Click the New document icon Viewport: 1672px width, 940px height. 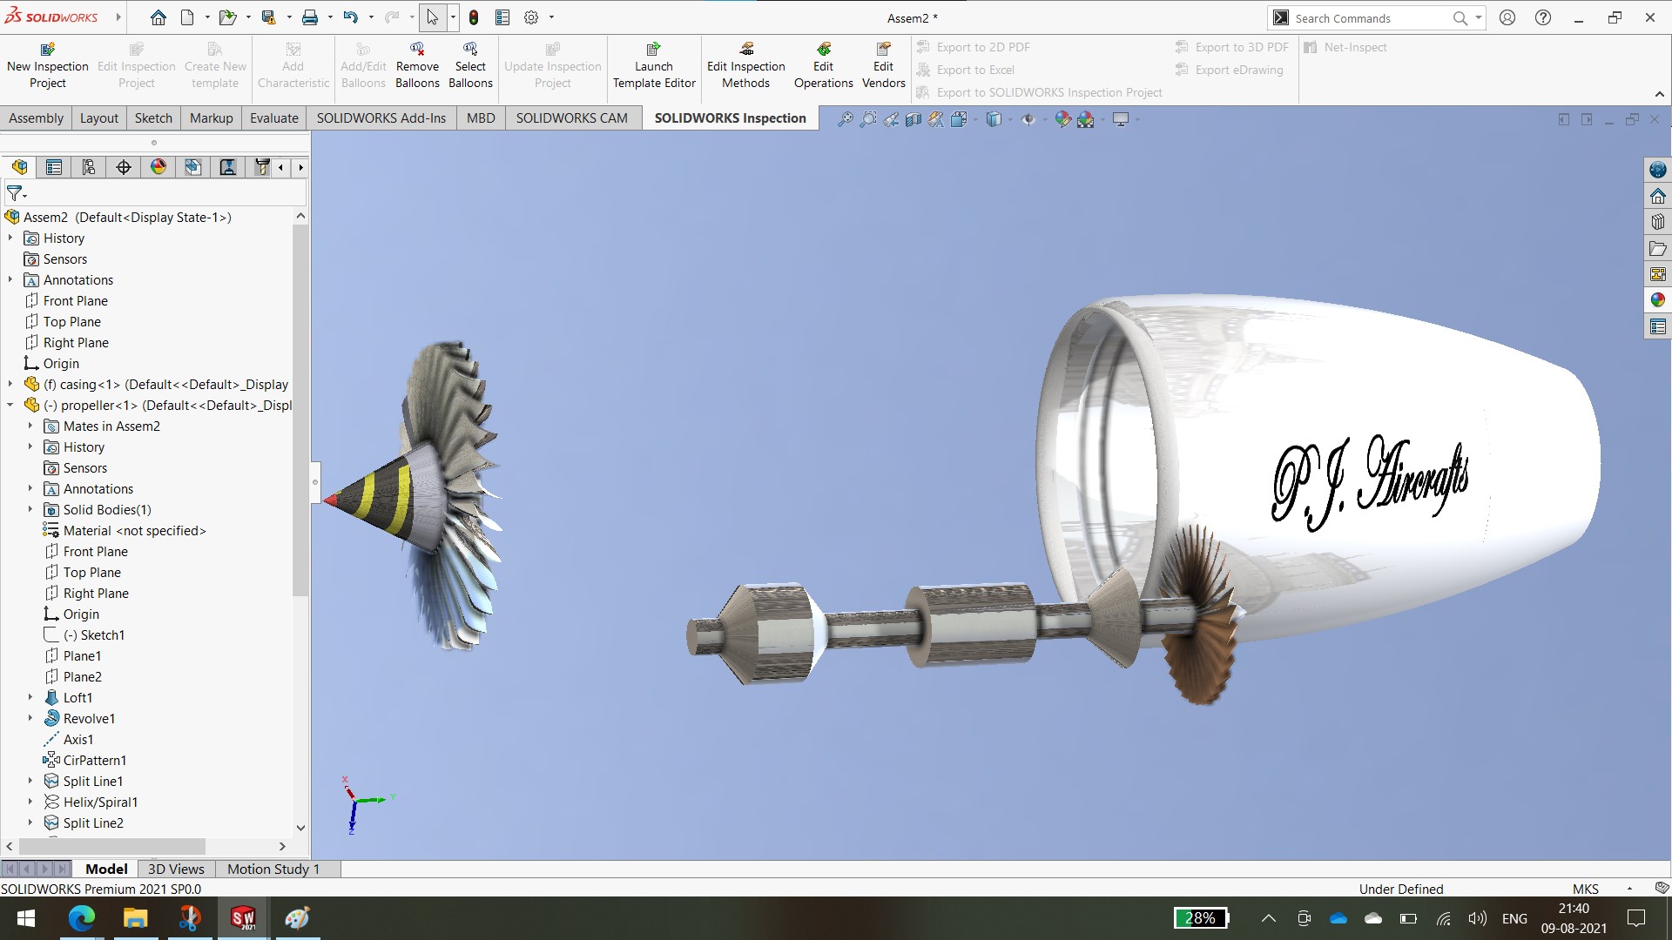click(187, 17)
